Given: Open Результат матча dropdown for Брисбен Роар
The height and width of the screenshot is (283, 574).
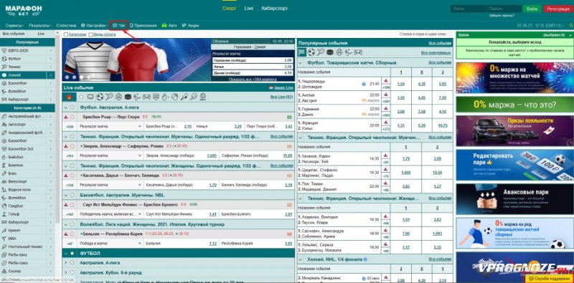Looking at the screenshot, I should click(x=110, y=126).
